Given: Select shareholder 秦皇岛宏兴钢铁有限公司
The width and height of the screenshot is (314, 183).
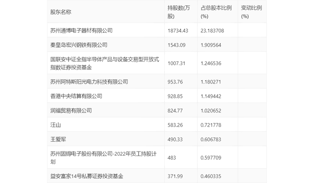Looking at the screenshot, I should pyautogui.click(x=78, y=45).
